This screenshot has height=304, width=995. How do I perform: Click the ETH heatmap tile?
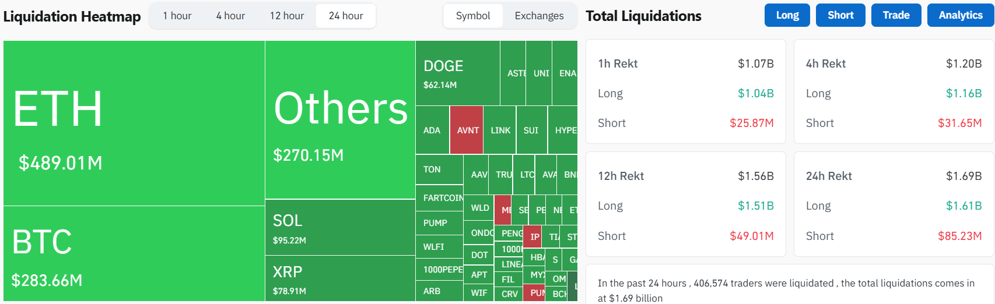click(x=134, y=123)
